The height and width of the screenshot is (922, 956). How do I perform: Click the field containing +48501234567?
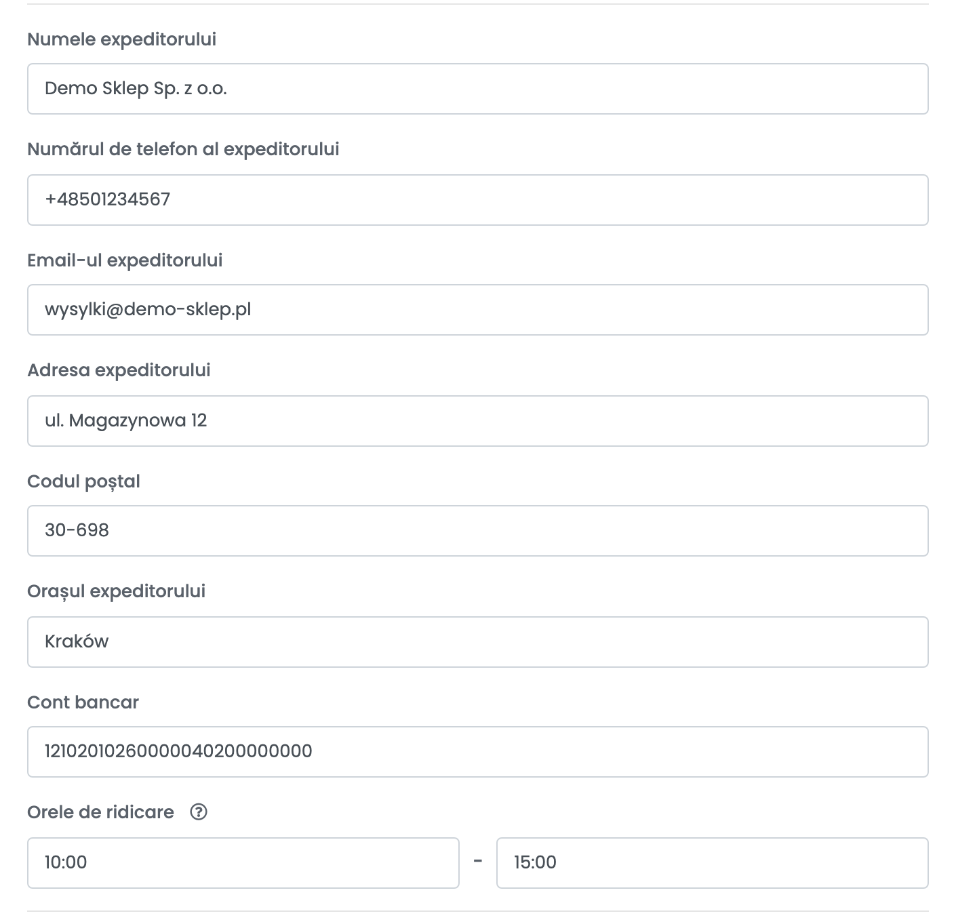coord(477,200)
